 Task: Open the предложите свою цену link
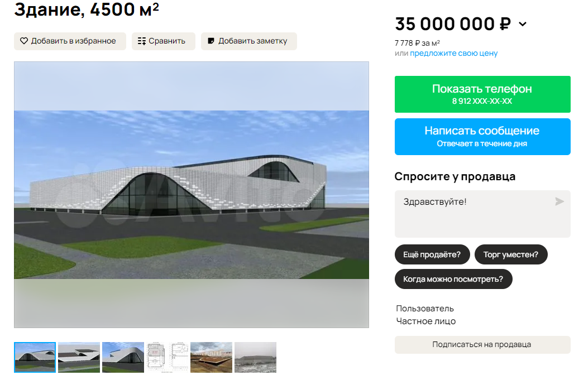point(453,53)
